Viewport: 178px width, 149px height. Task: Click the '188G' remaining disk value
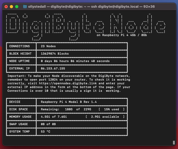tap(69, 109)
